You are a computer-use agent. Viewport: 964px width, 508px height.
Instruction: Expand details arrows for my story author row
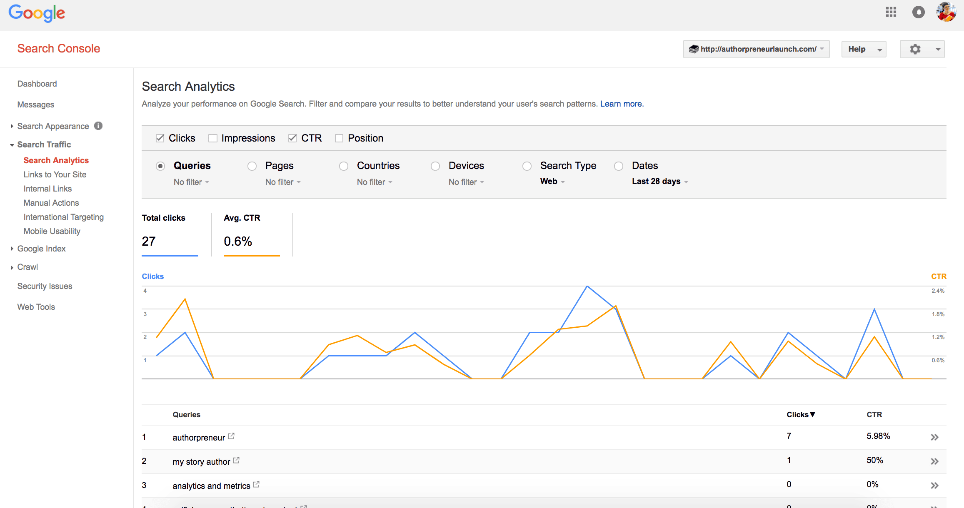click(934, 461)
